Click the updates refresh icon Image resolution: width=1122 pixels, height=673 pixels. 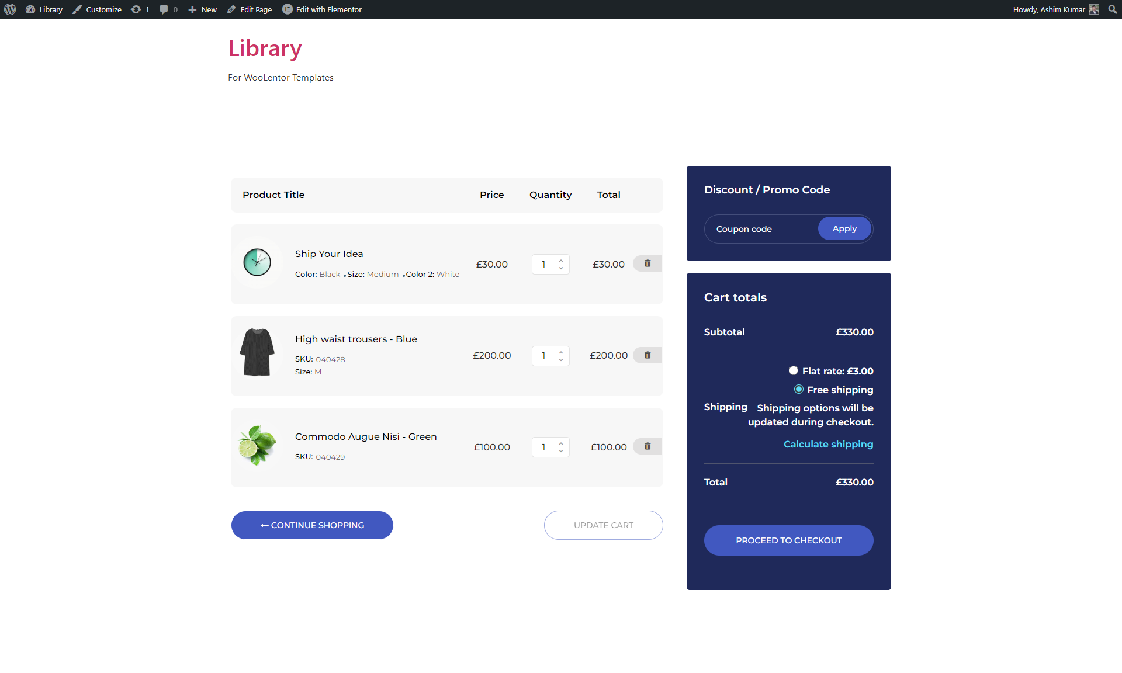click(136, 9)
